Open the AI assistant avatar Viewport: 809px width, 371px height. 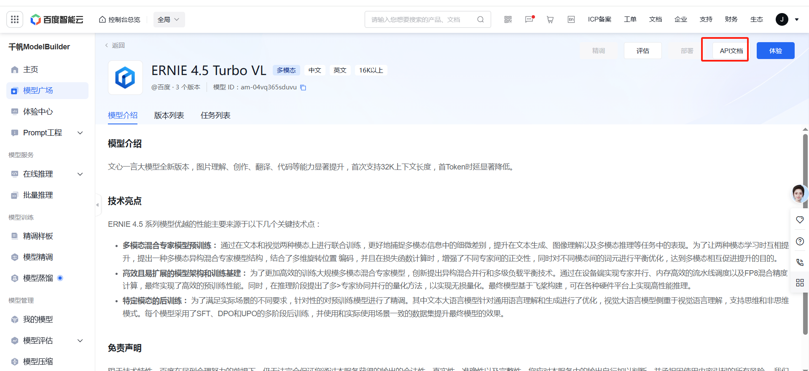pos(798,194)
